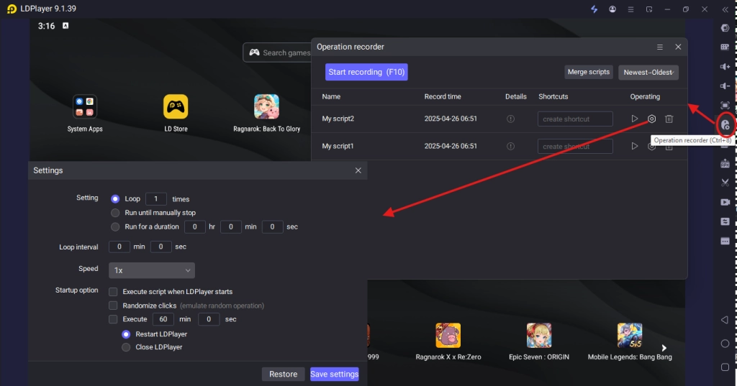Image resolution: width=737 pixels, height=386 pixels.
Task: Select Run for a duration option
Action: coord(115,227)
